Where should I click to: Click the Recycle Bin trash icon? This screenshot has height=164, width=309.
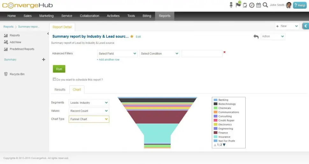click(x=6, y=74)
